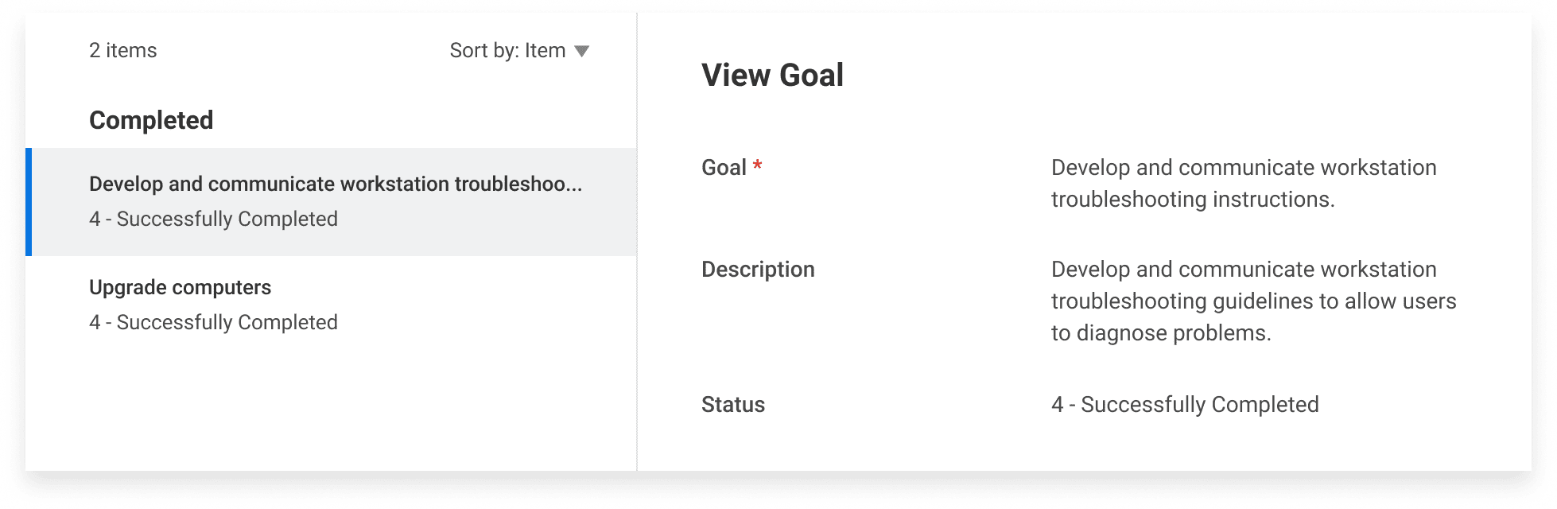
Task: Click the empty list area below Upgrade computers
Action: tap(331, 406)
